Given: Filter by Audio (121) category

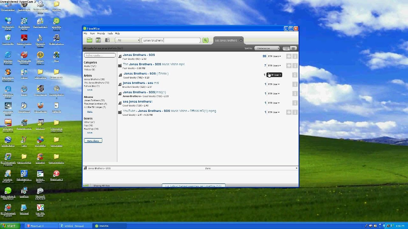Looking at the screenshot, I should tap(90, 66).
